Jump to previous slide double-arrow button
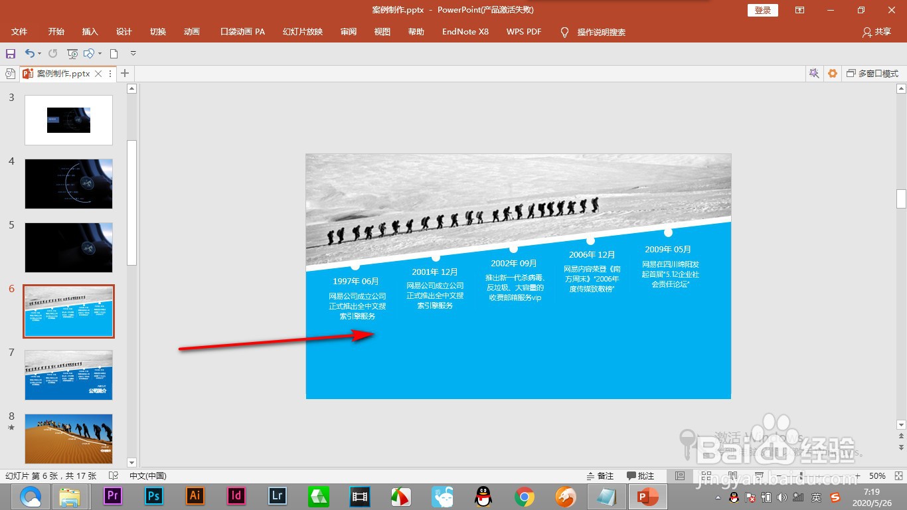The width and height of the screenshot is (907, 510). [x=901, y=436]
